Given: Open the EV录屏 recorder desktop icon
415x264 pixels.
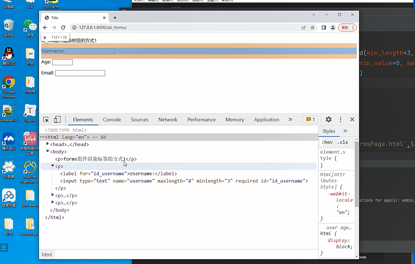Looking at the screenshot, I should pyautogui.click(x=9, y=170).
